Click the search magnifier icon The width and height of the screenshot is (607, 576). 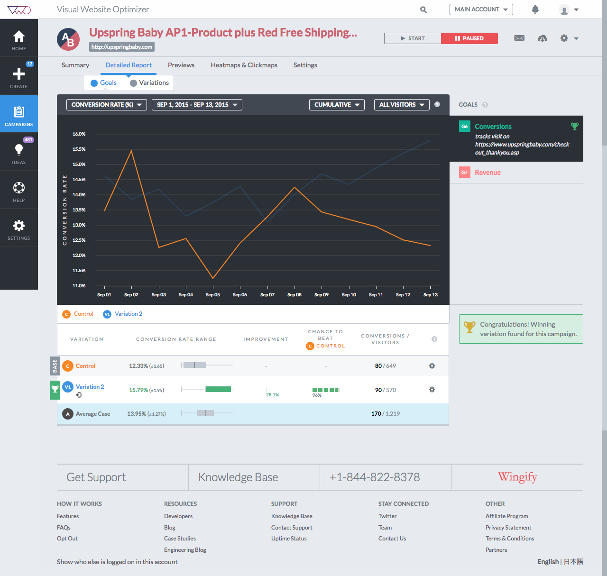423,9
